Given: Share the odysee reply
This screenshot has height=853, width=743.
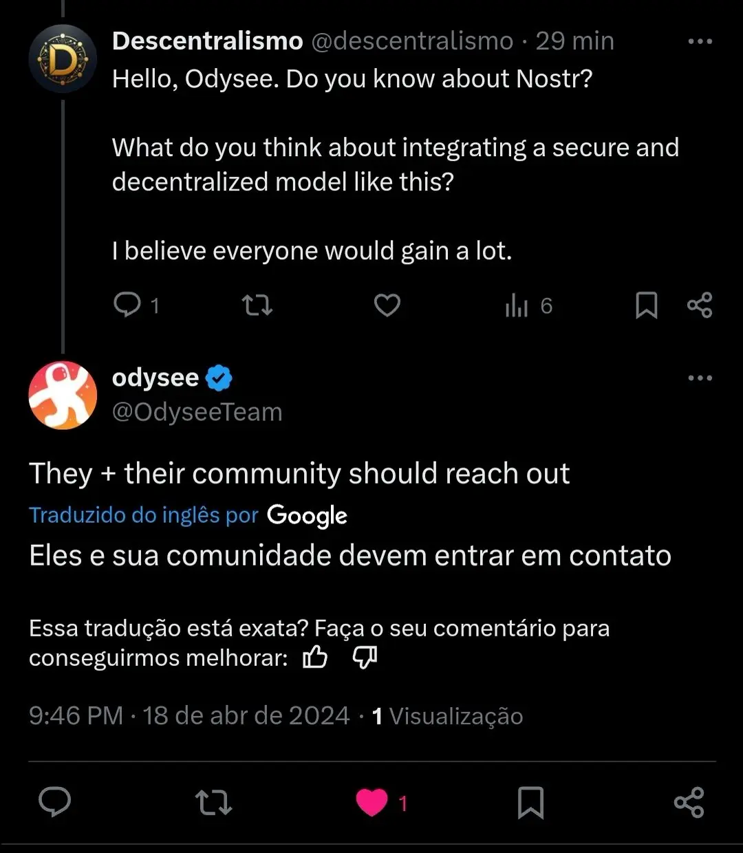Looking at the screenshot, I should pyautogui.click(x=689, y=802).
